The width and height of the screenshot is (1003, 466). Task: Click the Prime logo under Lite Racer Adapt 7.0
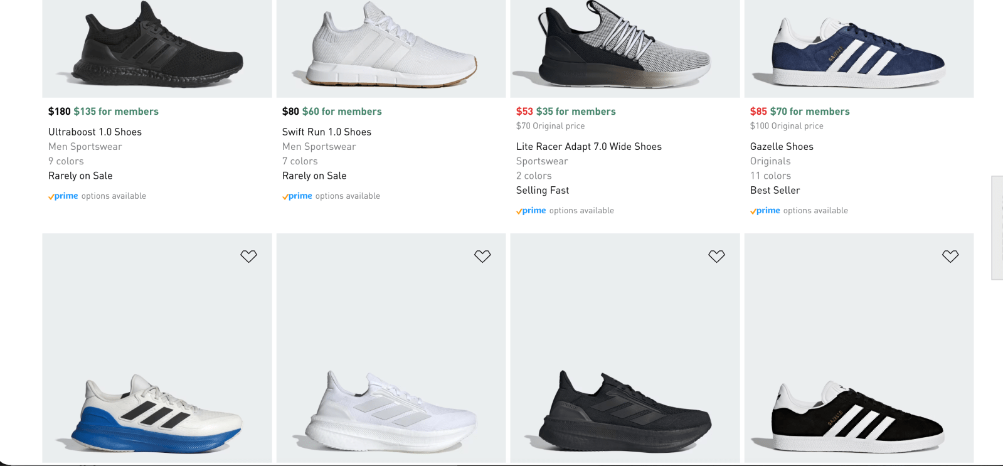(531, 211)
